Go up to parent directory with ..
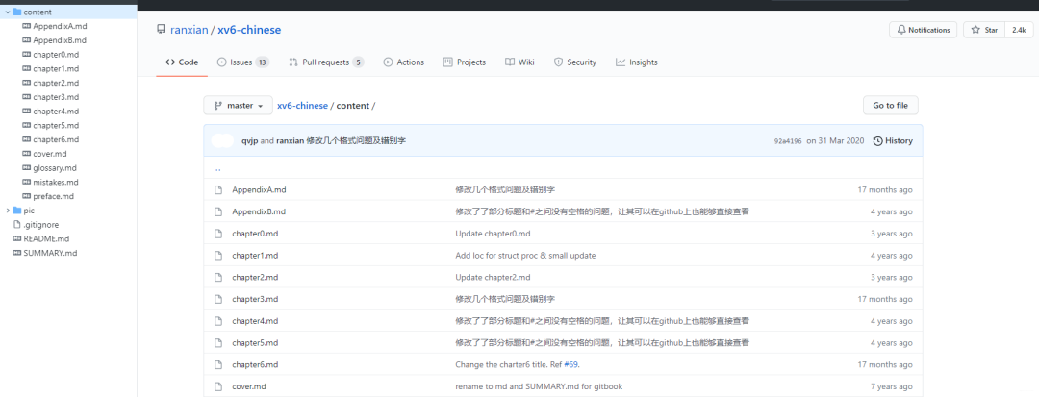 218,169
